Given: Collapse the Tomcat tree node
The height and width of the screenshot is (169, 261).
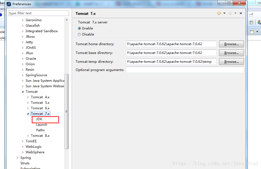Looking at the screenshot, I should (23, 92).
